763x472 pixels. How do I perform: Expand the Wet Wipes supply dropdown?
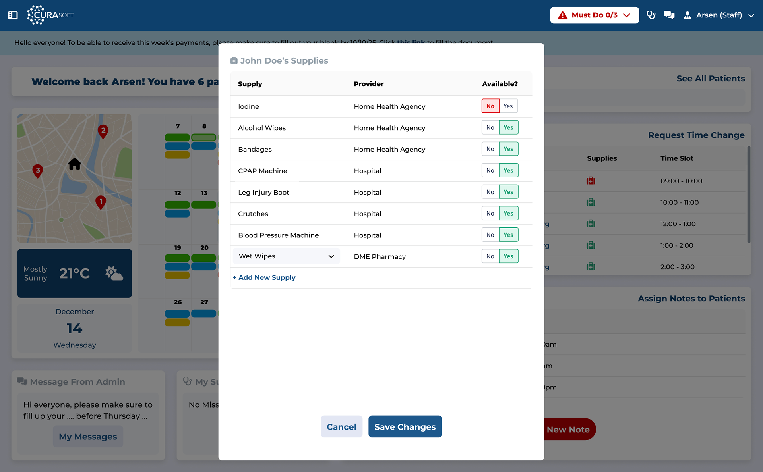point(286,256)
